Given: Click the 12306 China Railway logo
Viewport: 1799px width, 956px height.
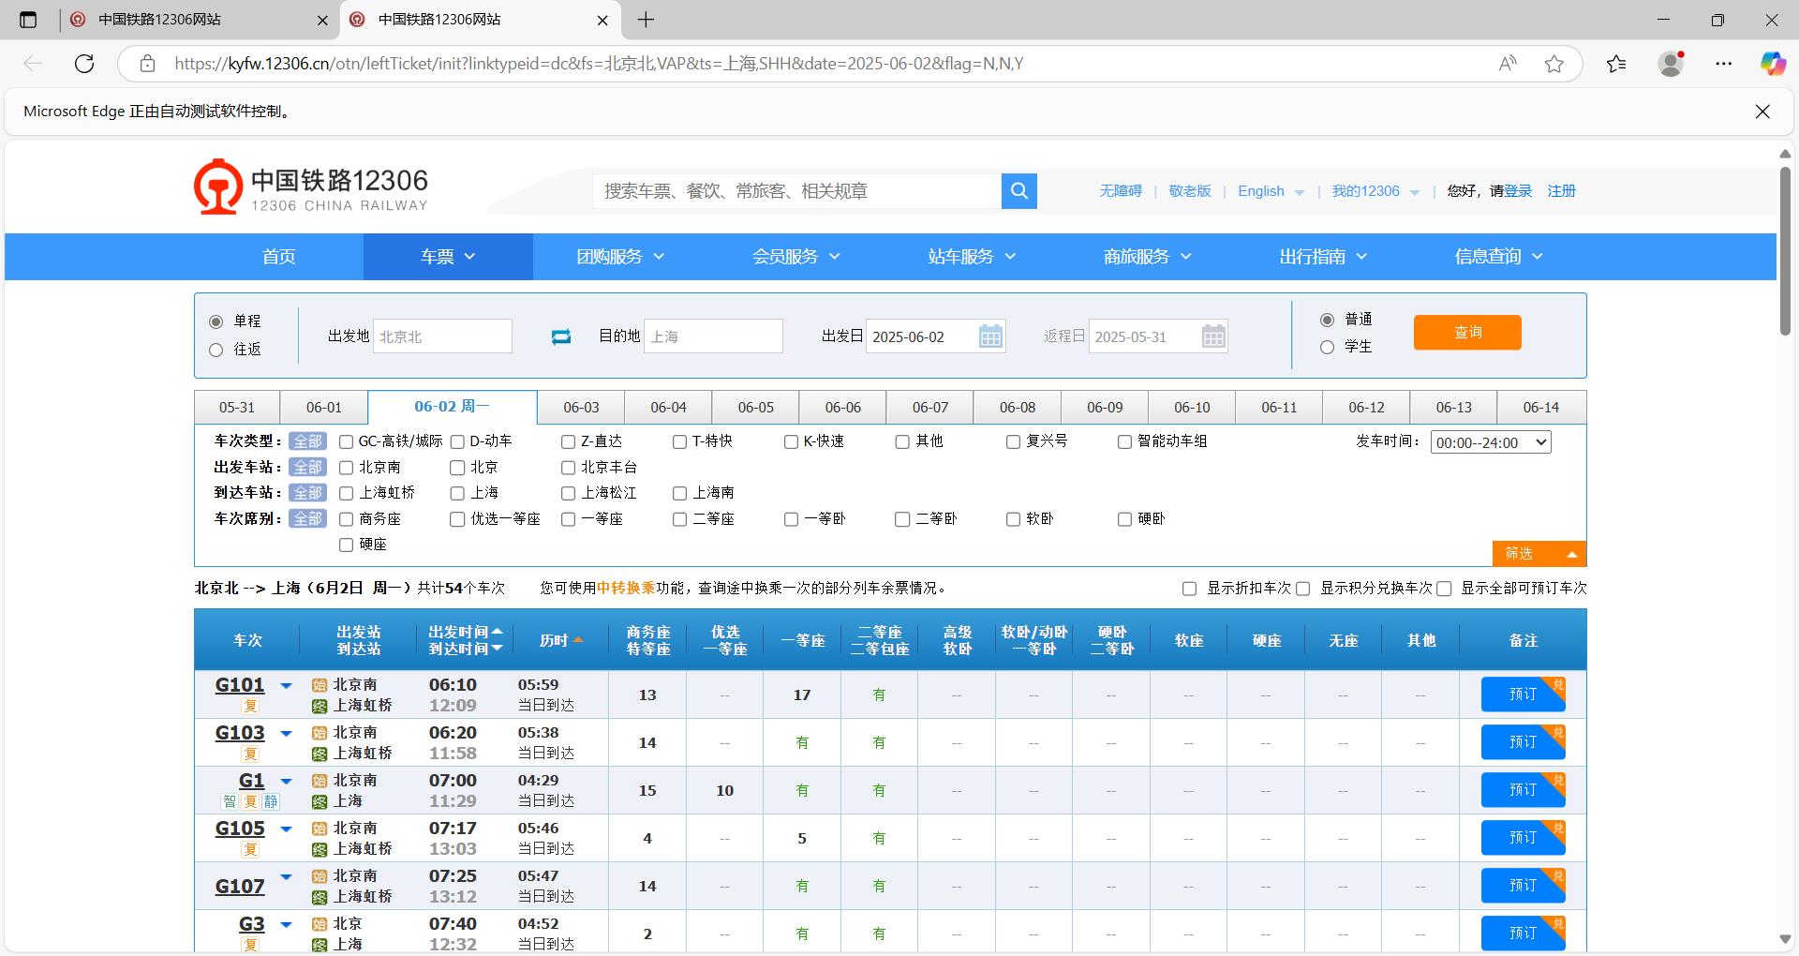Looking at the screenshot, I should click(x=311, y=187).
